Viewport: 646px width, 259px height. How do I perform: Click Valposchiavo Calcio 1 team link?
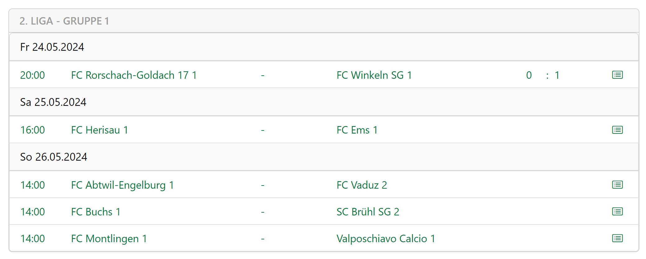point(386,238)
